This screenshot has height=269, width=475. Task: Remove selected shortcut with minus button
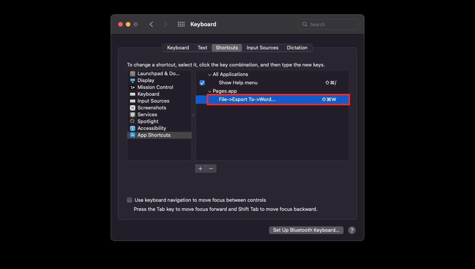tap(211, 169)
